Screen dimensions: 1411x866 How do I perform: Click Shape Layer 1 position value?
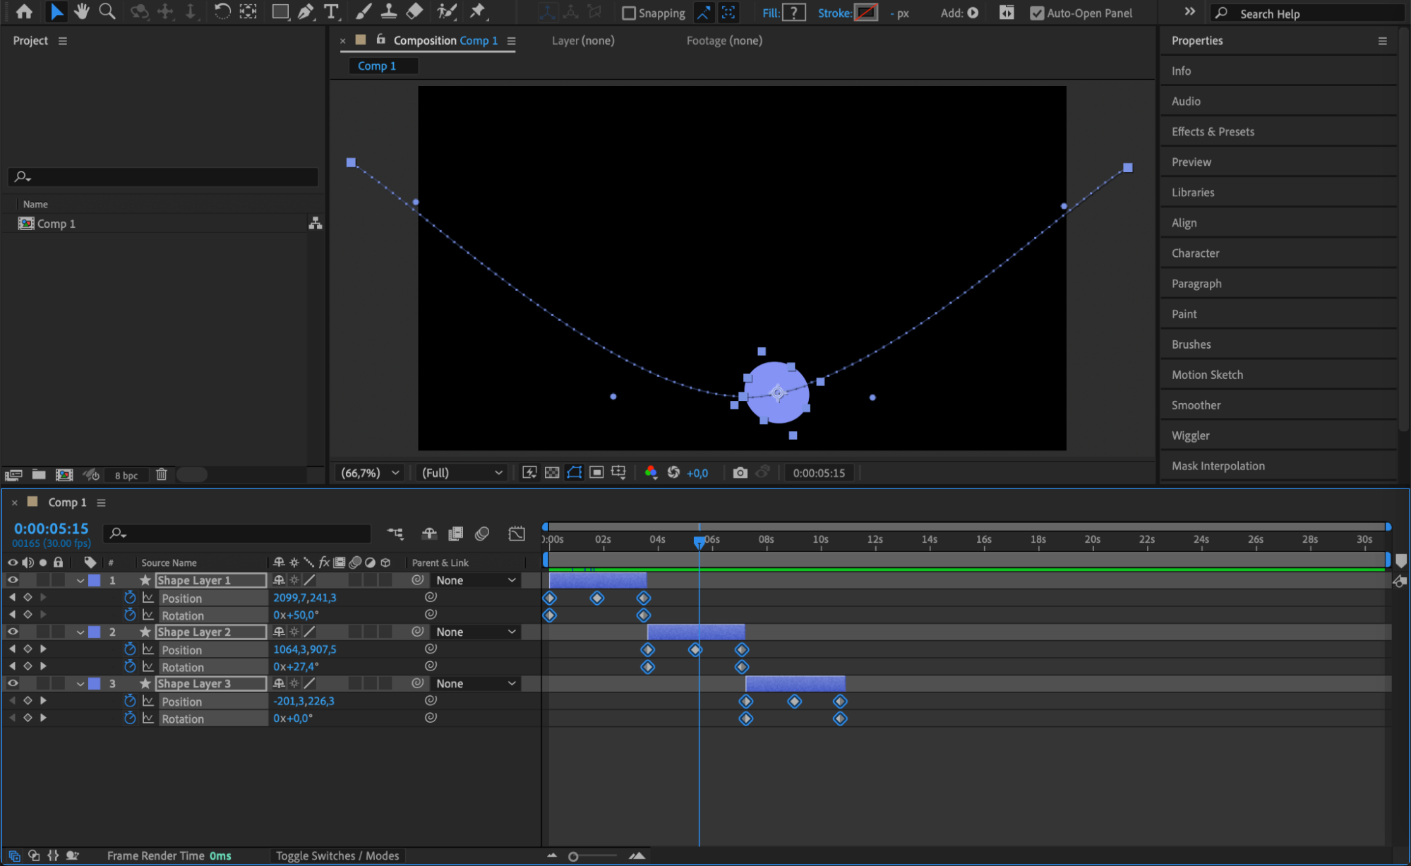click(x=304, y=598)
